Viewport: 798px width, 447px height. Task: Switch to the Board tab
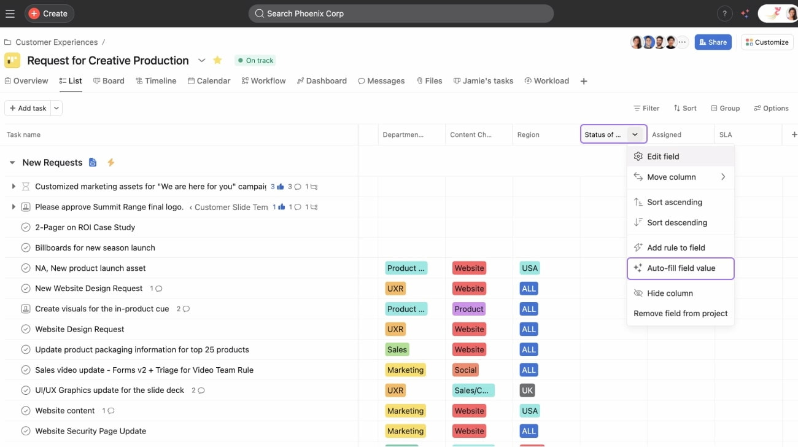pyautogui.click(x=109, y=80)
